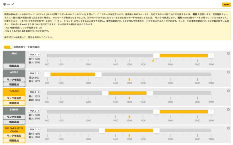Open the WIKI help button
This screenshot has width=233, height=145.
tap(226, 5)
